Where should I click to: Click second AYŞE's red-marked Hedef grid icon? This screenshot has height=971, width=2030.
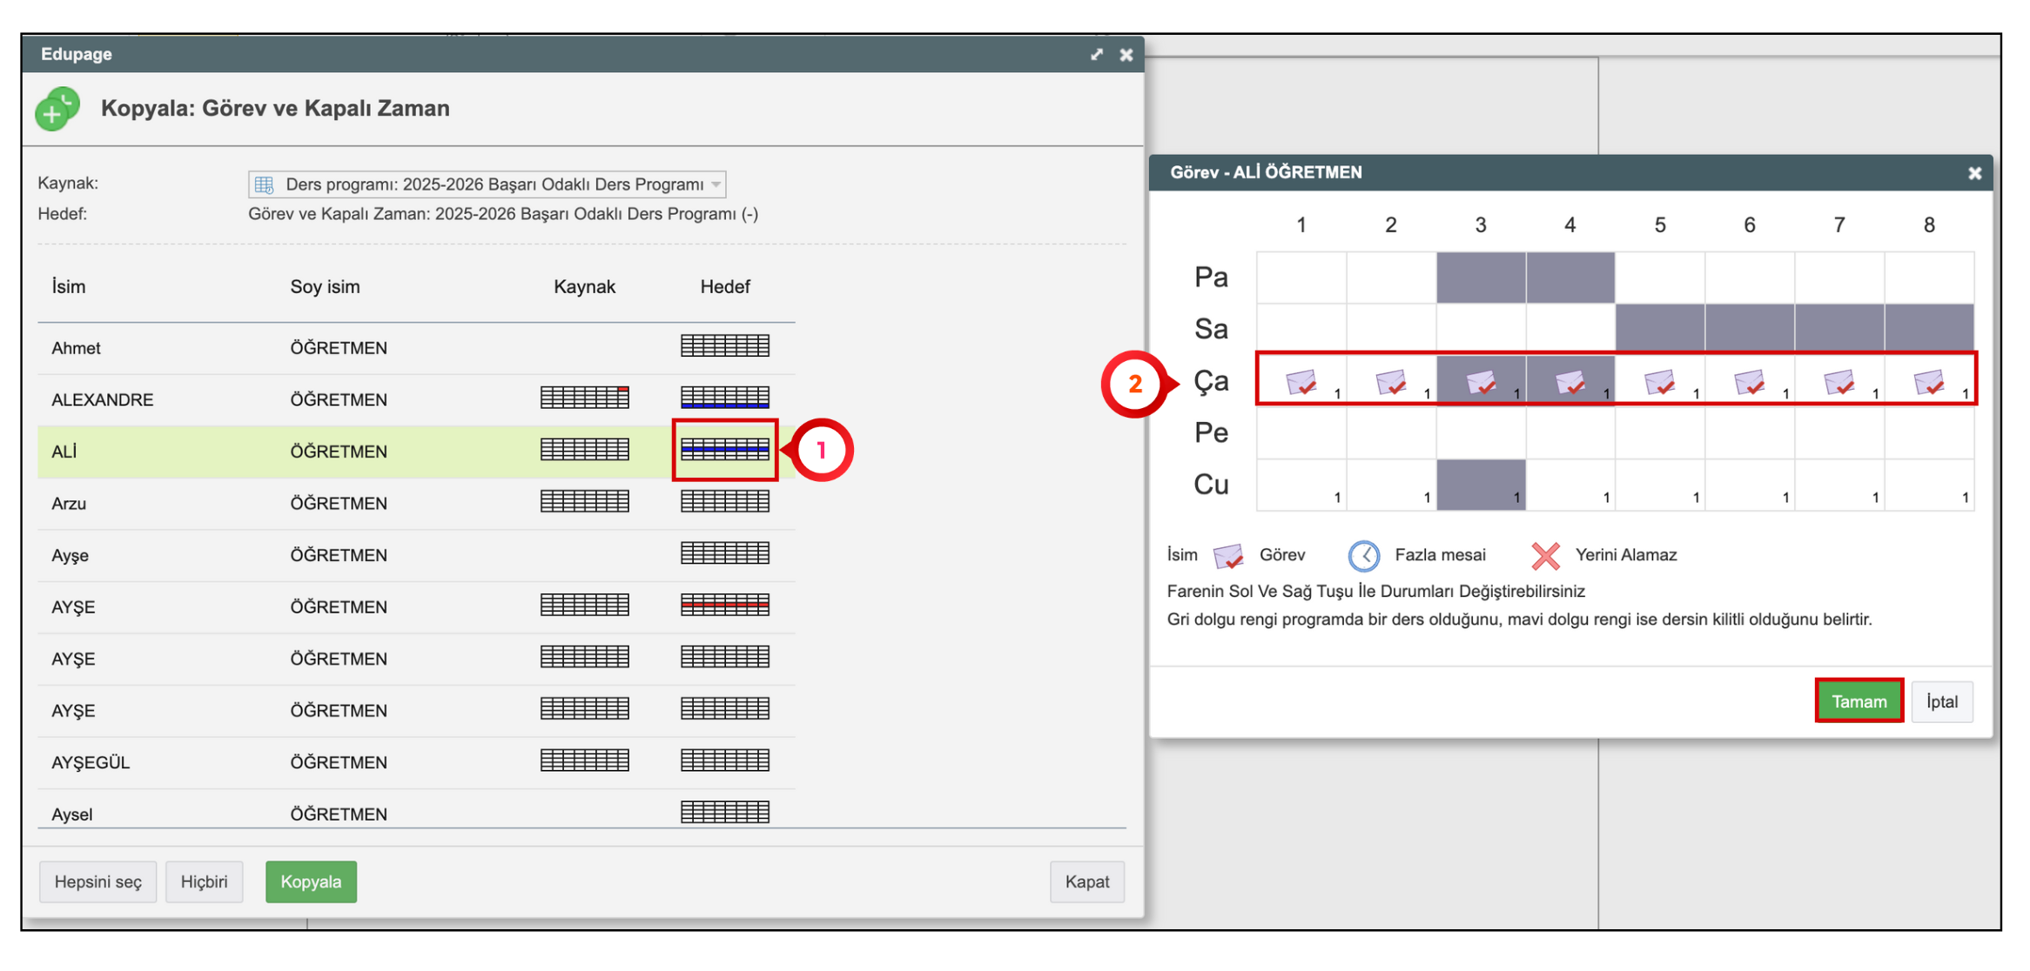724,606
